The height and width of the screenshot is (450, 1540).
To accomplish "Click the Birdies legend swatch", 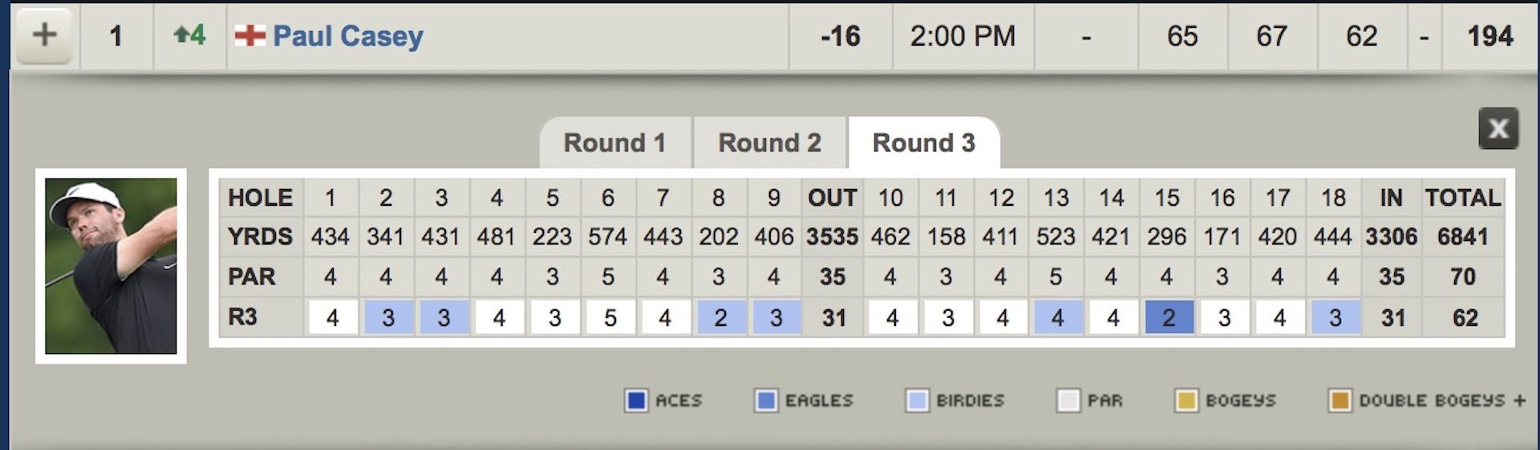I will click(917, 400).
